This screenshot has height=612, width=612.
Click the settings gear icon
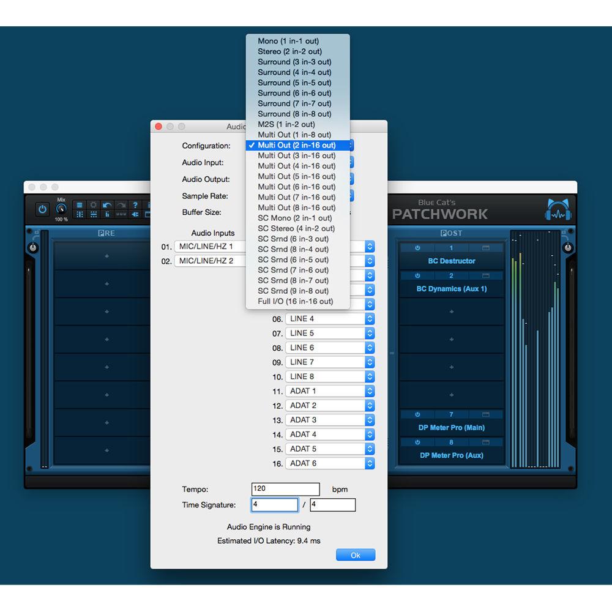tap(94, 204)
